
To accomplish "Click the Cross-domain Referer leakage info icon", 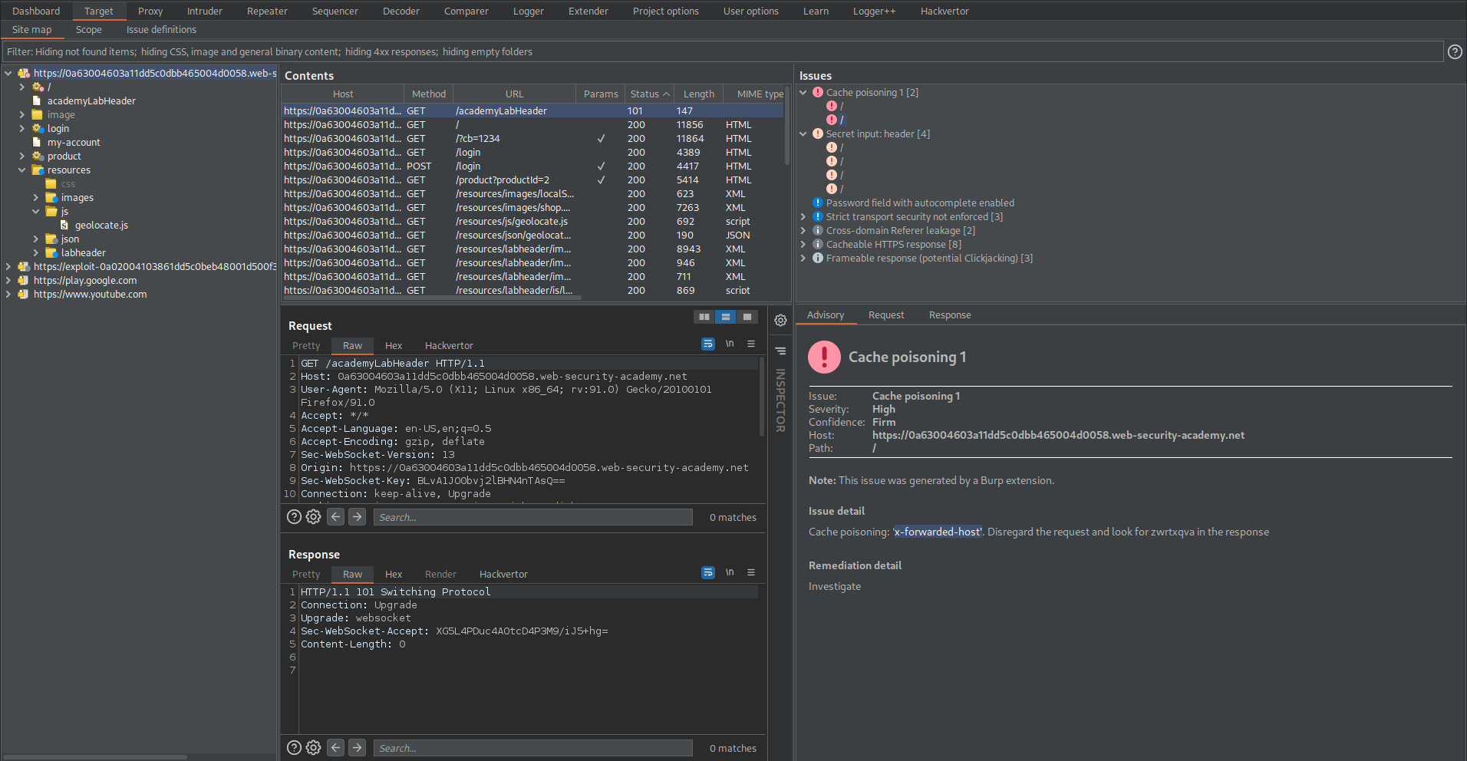I will pos(818,230).
